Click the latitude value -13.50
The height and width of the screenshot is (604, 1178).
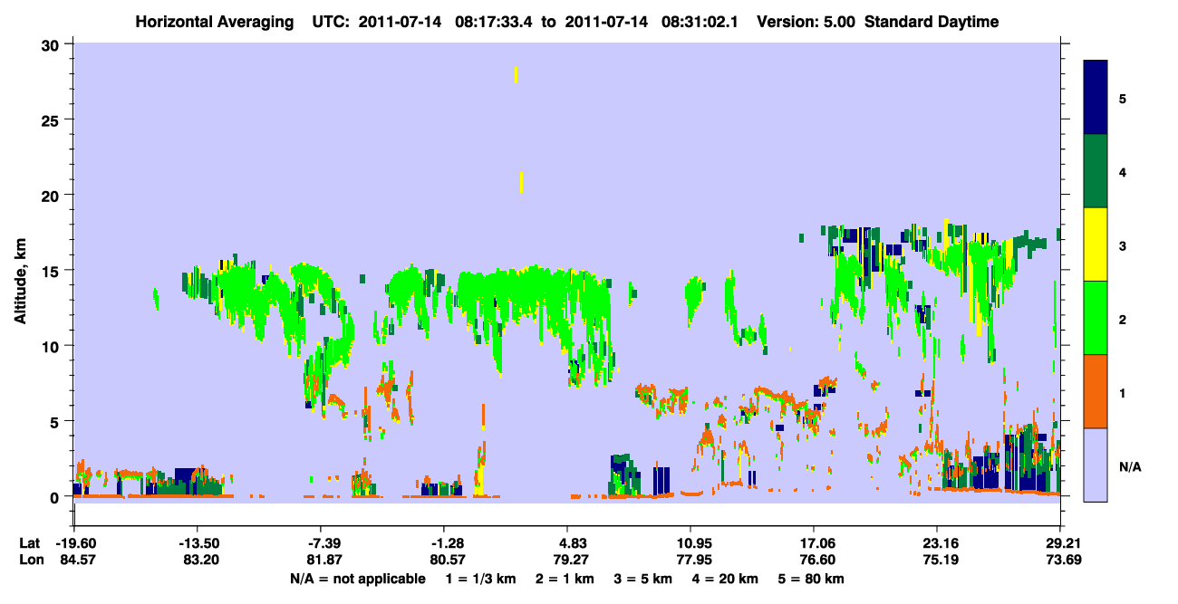(x=198, y=543)
